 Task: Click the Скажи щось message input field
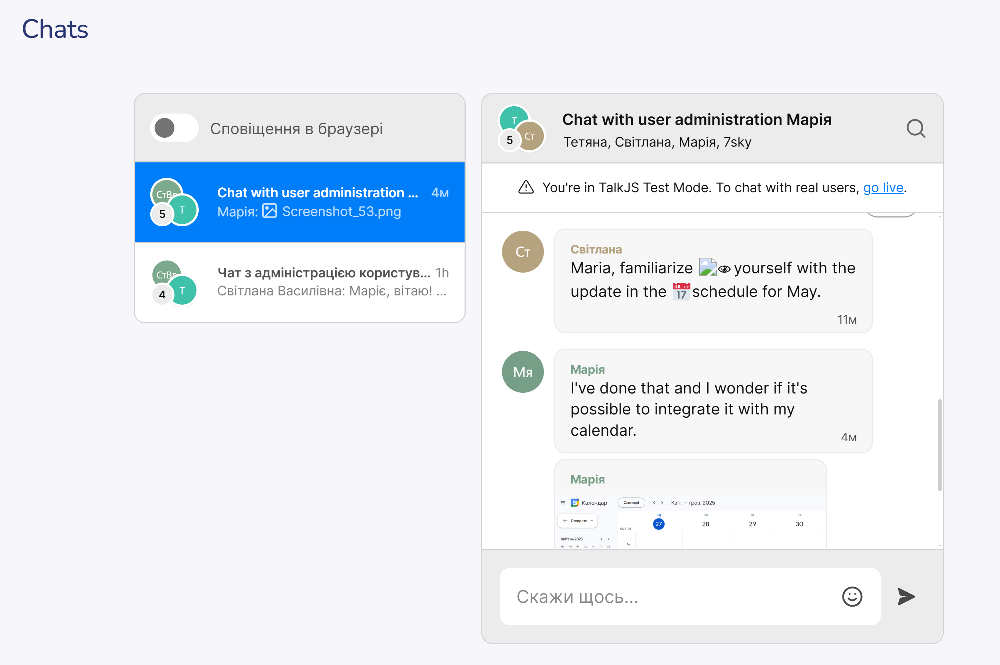pos(674,597)
